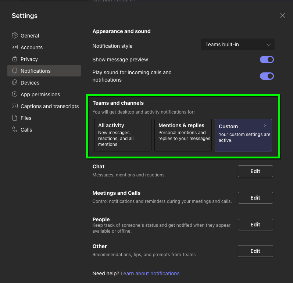Edit People notification settings

[x=255, y=224]
